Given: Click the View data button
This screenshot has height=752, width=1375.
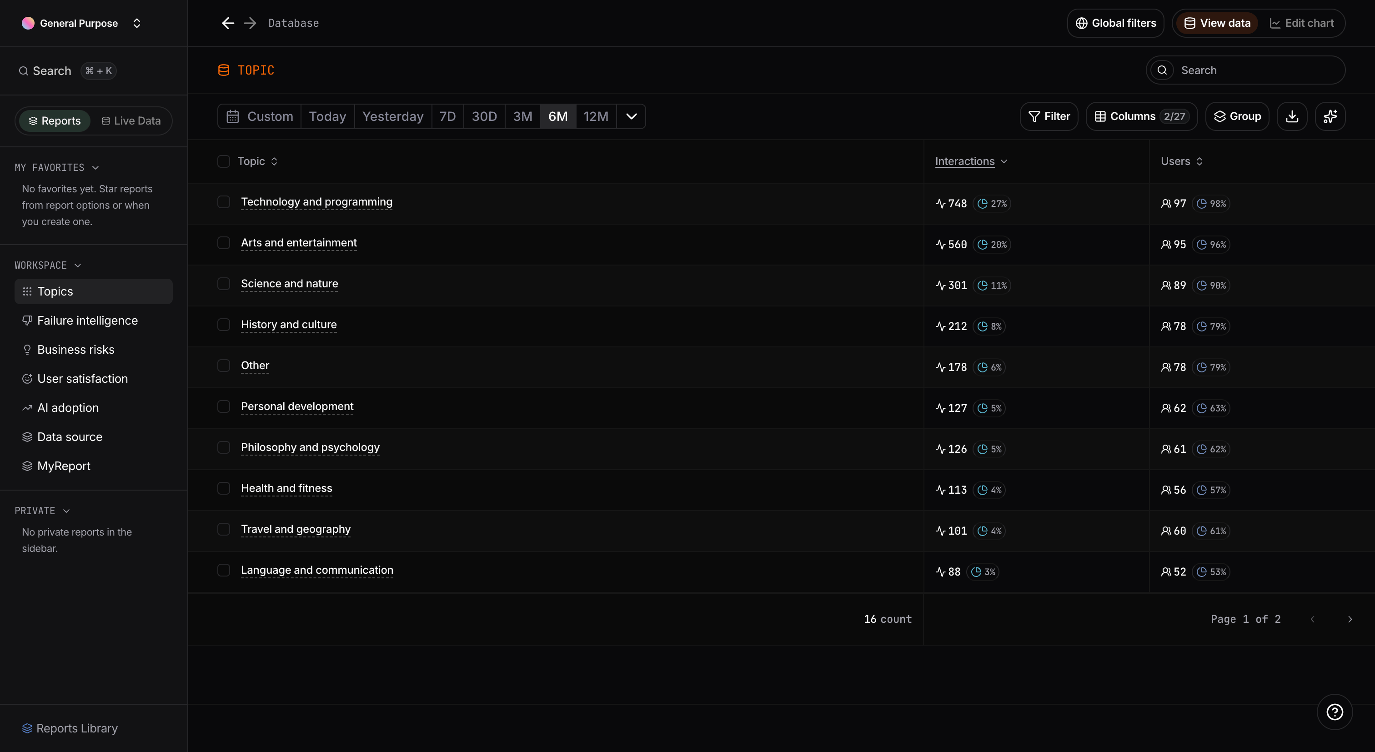Looking at the screenshot, I should pos(1217,23).
